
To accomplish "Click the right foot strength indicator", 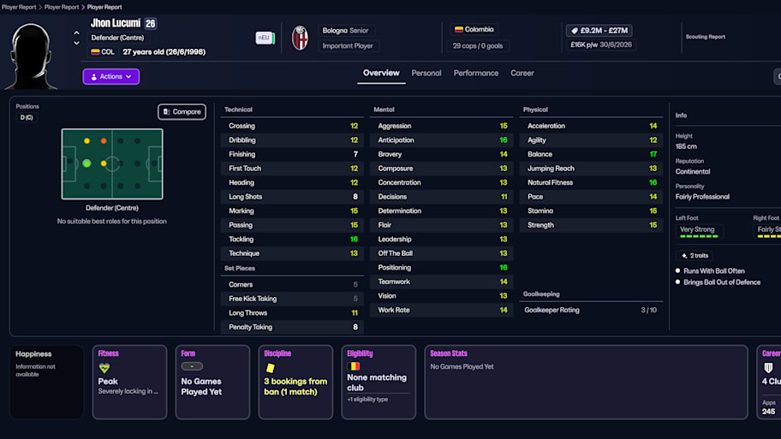I will pyautogui.click(x=767, y=231).
